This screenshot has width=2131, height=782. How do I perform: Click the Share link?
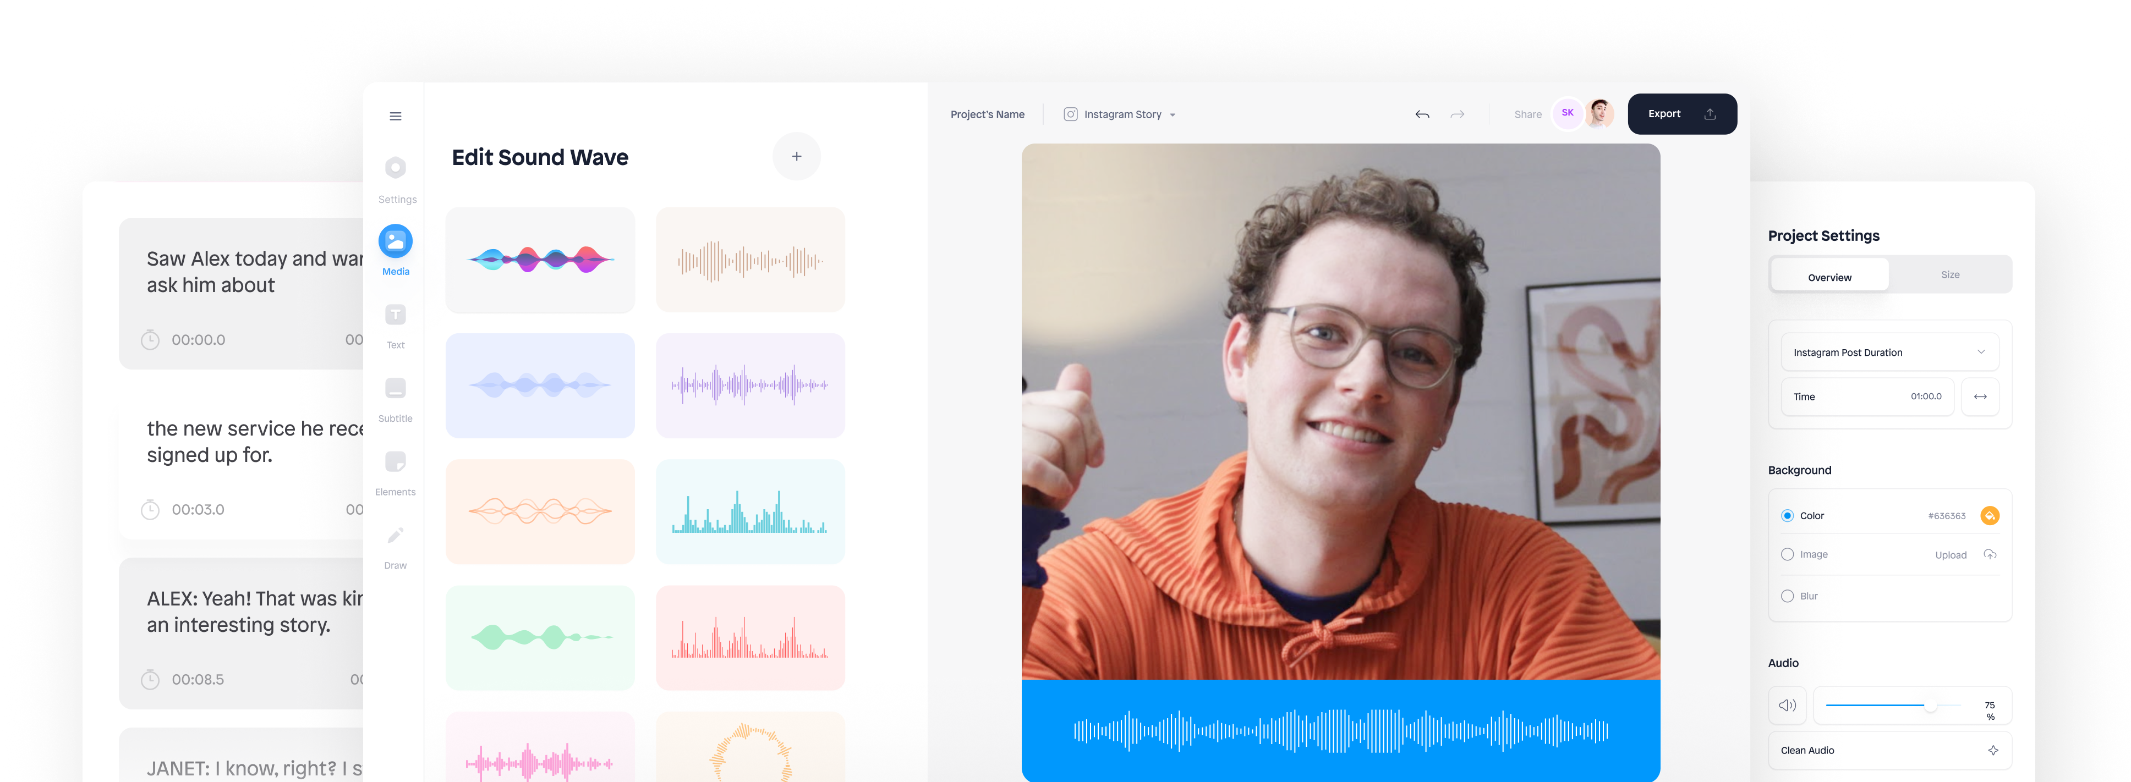click(x=1527, y=115)
